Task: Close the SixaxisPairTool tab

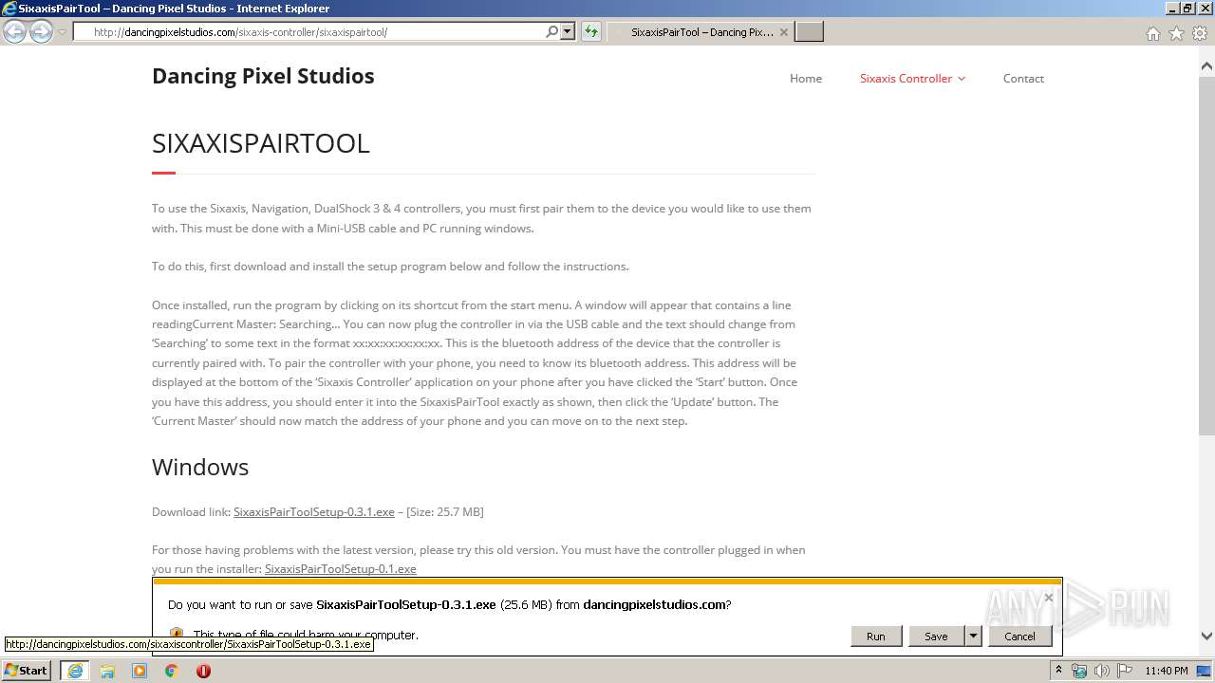Action: (x=783, y=32)
